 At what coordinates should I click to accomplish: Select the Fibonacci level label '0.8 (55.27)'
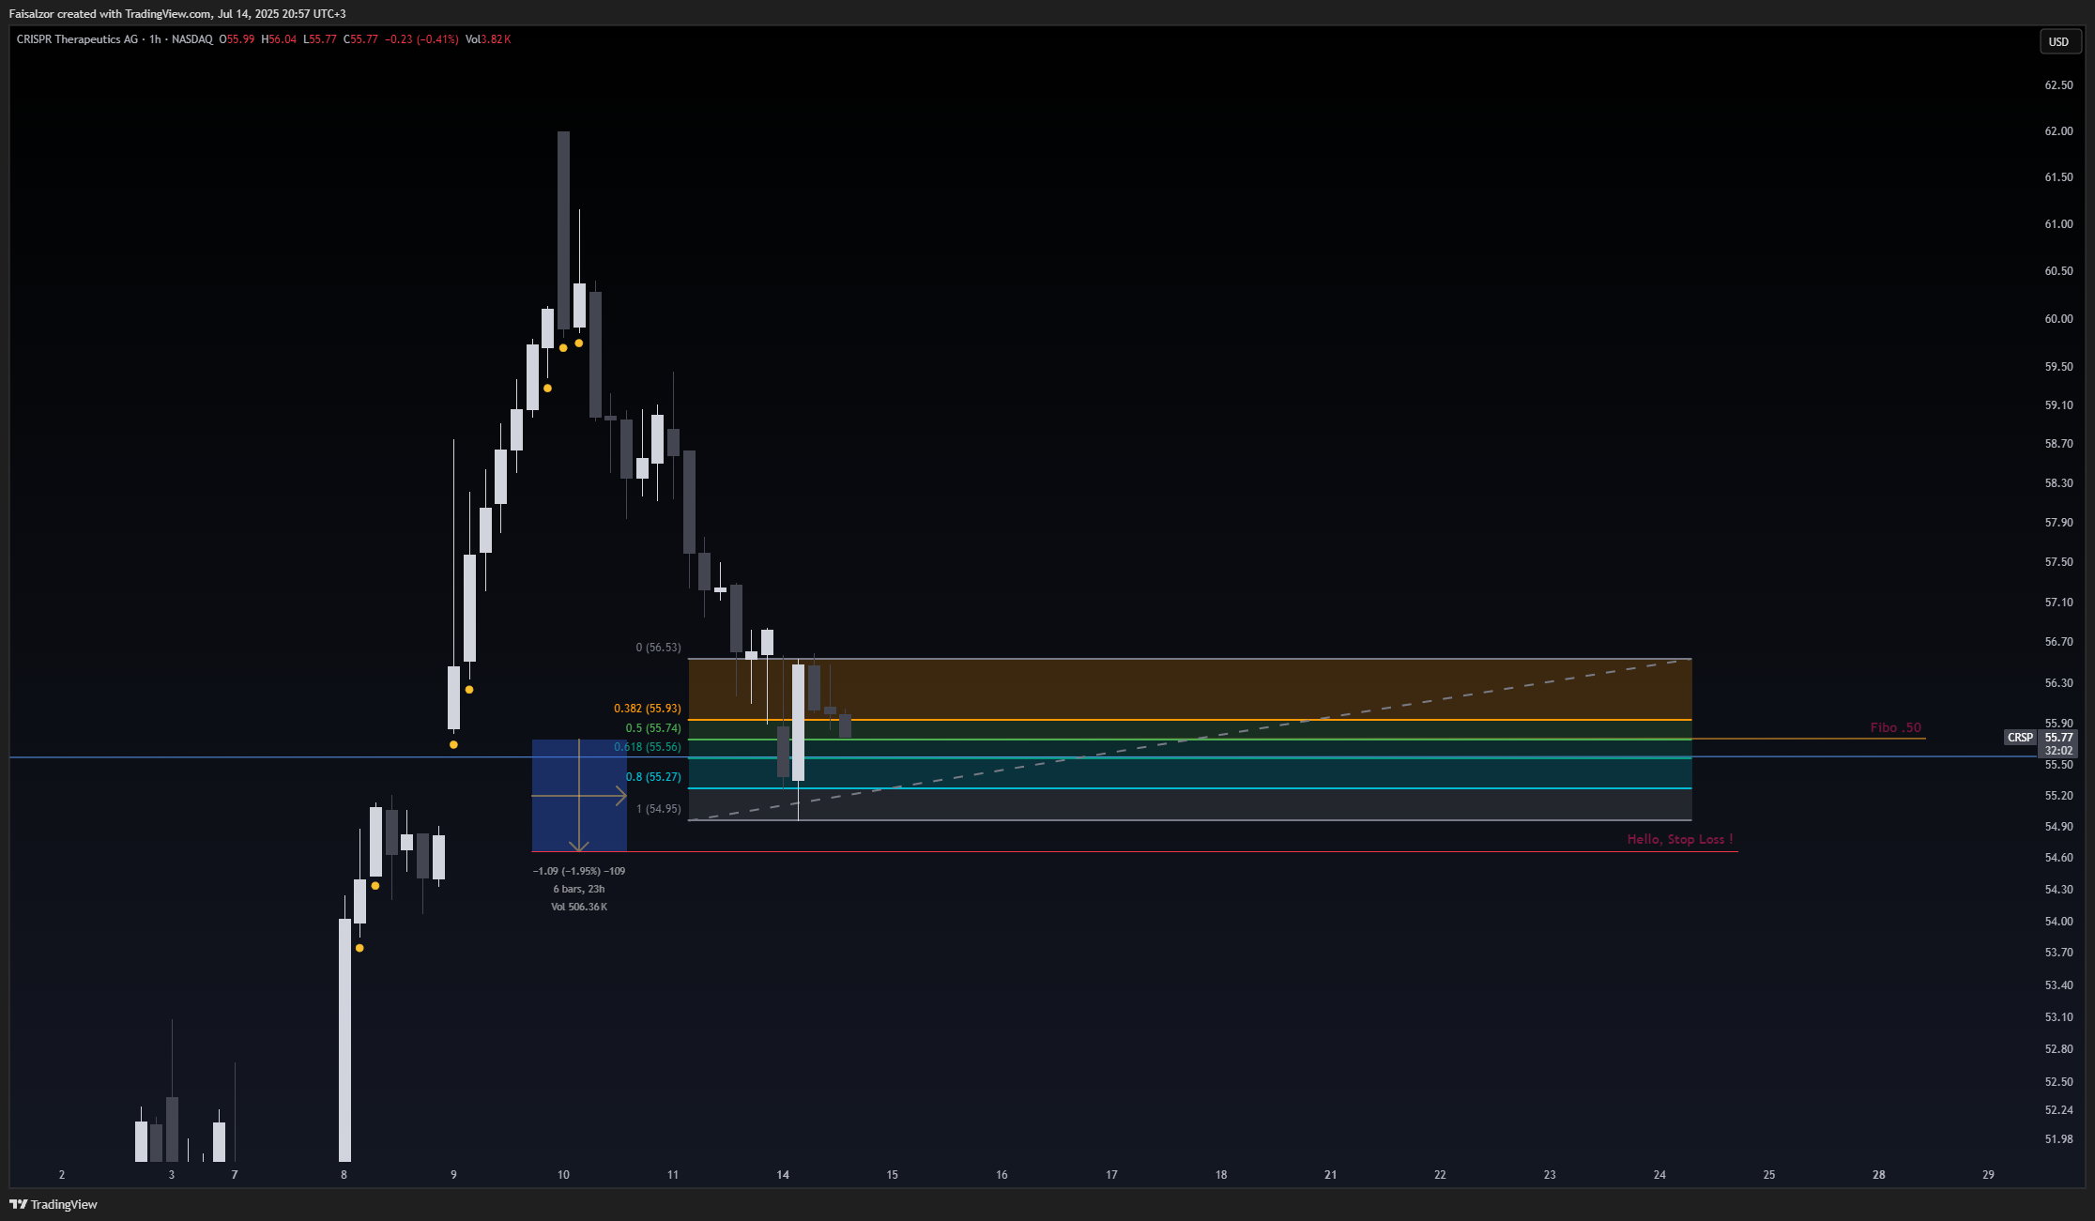click(653, 777)
